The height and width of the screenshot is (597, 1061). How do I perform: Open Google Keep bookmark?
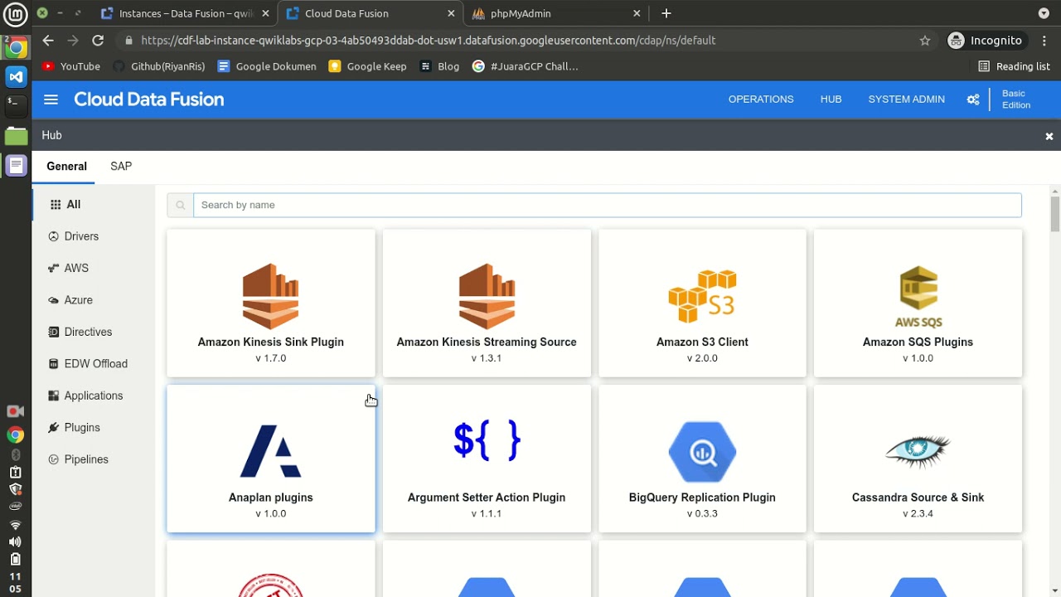click(368, 66)
